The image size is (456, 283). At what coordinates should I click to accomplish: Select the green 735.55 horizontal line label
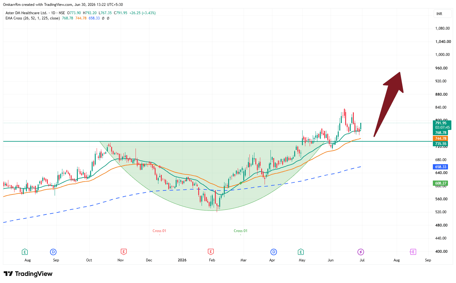click(x=441, y=144)
